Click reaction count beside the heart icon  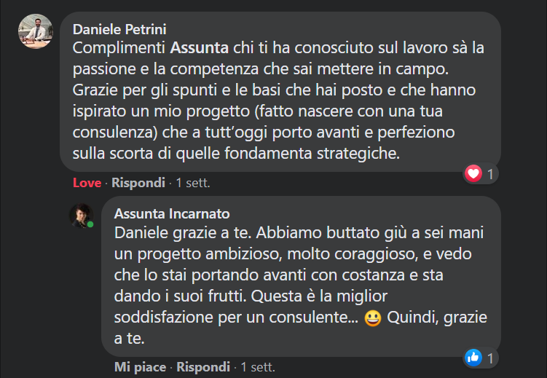click(491, 174)
